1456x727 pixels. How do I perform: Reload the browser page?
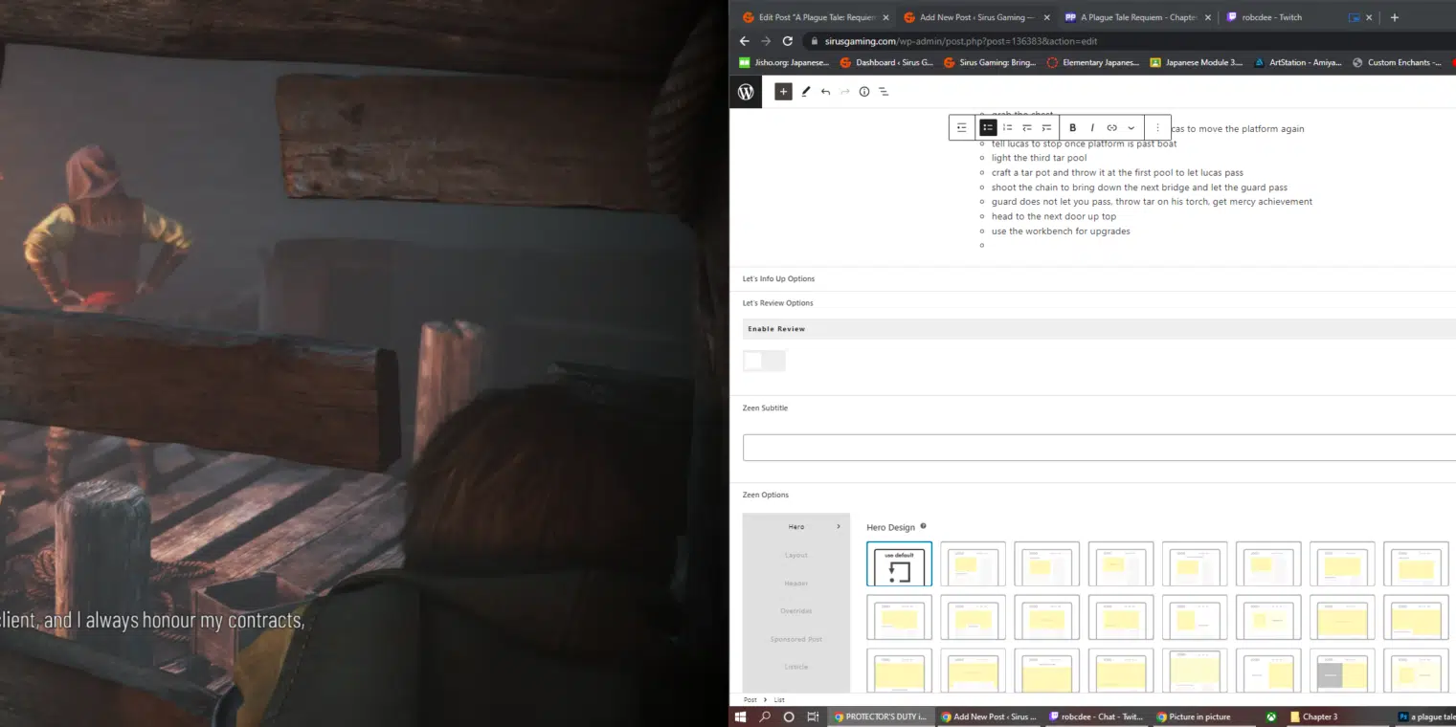pos(787,41)
